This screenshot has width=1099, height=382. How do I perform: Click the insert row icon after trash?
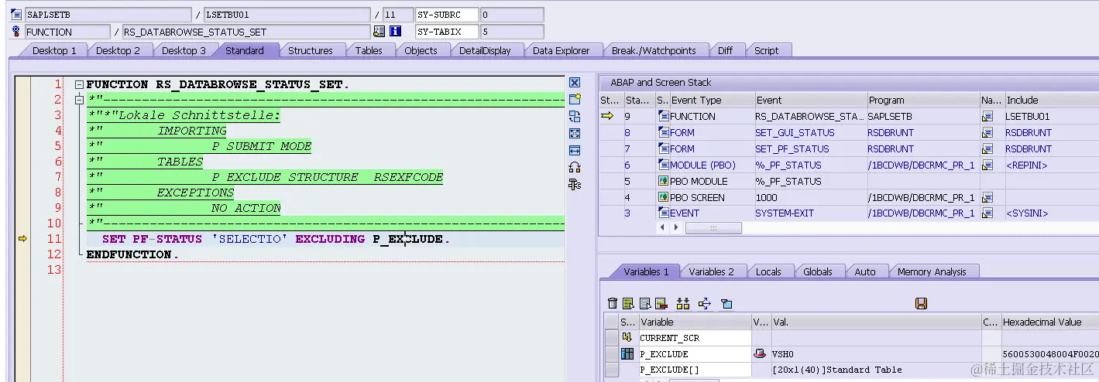point(628,303)
